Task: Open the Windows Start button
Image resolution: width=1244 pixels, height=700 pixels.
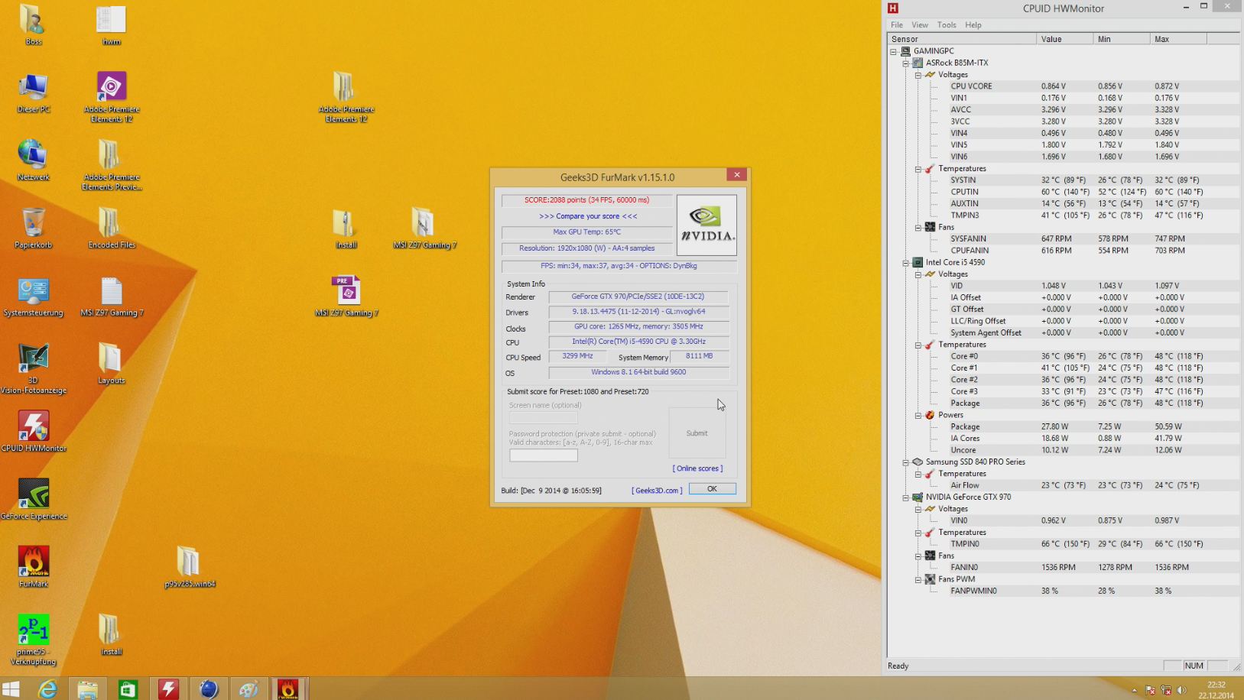Action: coord(11,689)
